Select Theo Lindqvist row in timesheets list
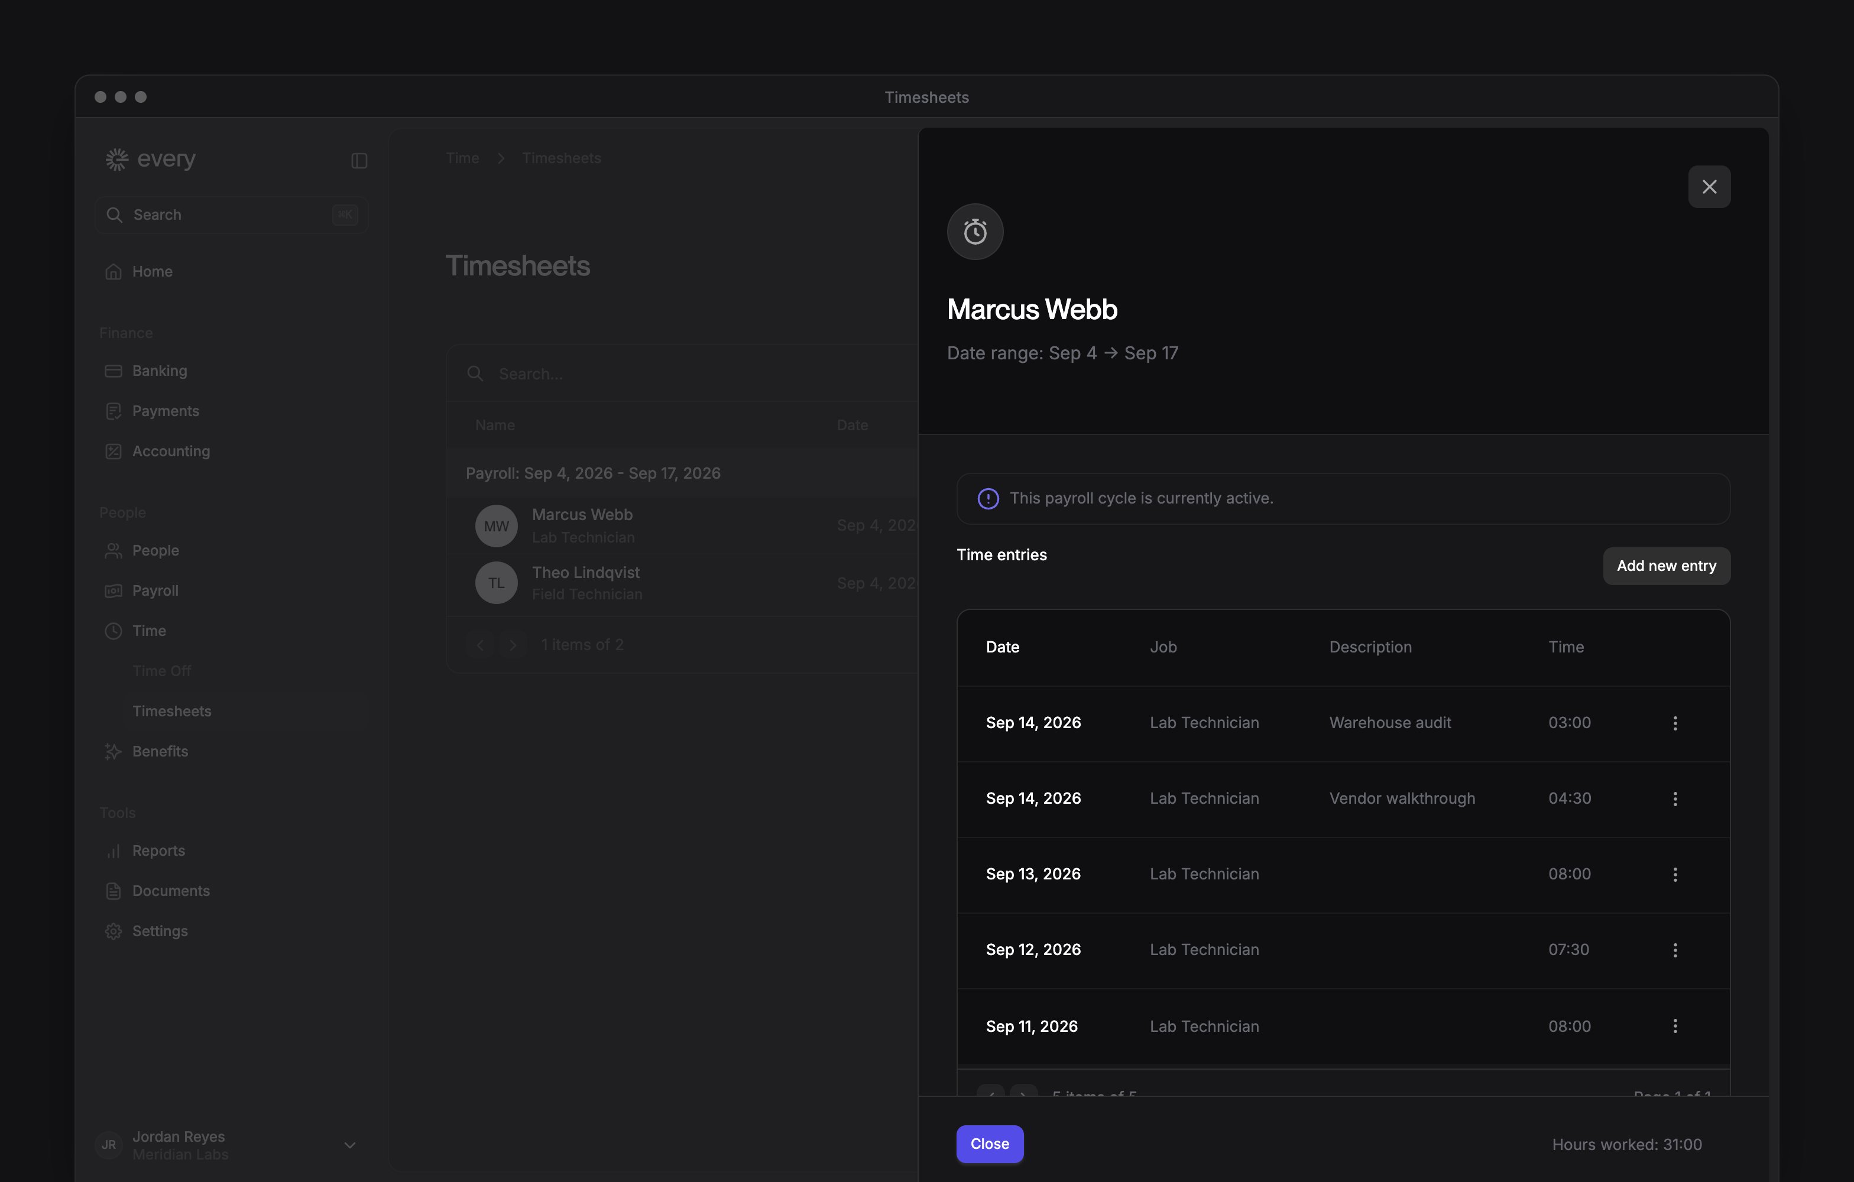This screenshot has width=1854, height=1182. pos(682,583)
